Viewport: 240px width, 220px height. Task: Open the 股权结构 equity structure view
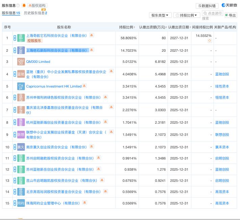pos(37,5)
